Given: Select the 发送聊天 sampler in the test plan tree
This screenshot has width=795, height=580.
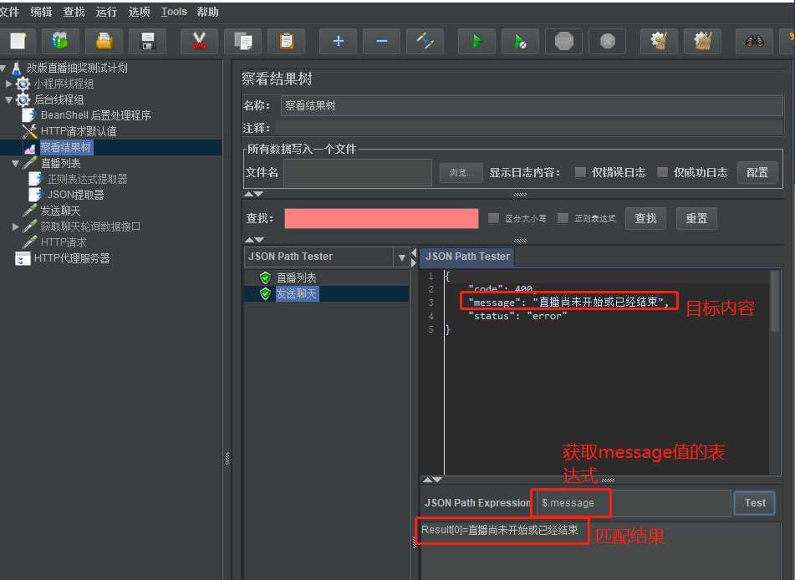Looking at the screenshot, I should (x=60, y=211).
